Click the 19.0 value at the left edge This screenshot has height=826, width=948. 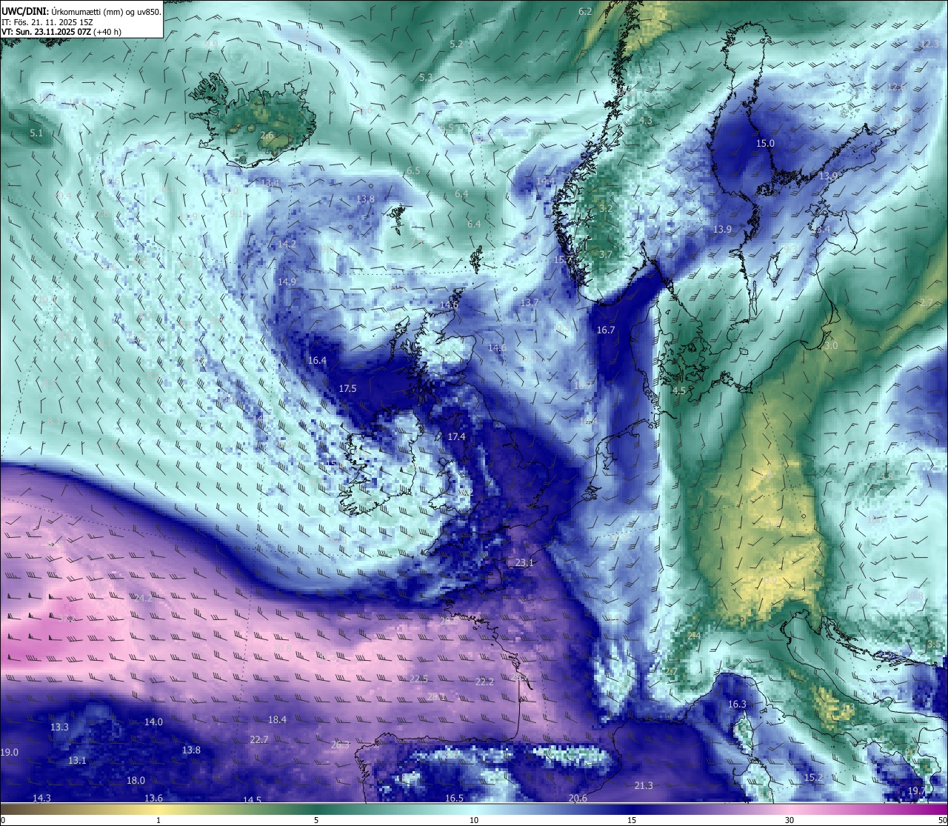coord(9,753)
